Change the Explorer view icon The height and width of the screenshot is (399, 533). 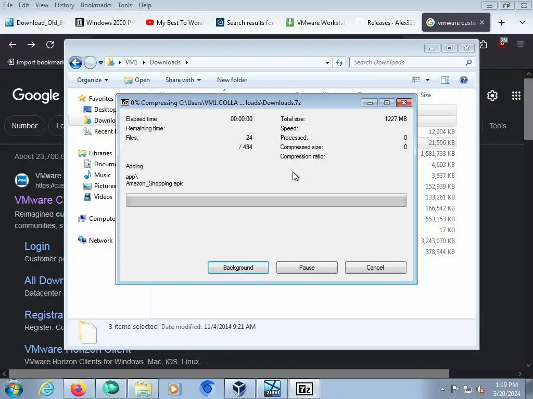click(416, 80)
